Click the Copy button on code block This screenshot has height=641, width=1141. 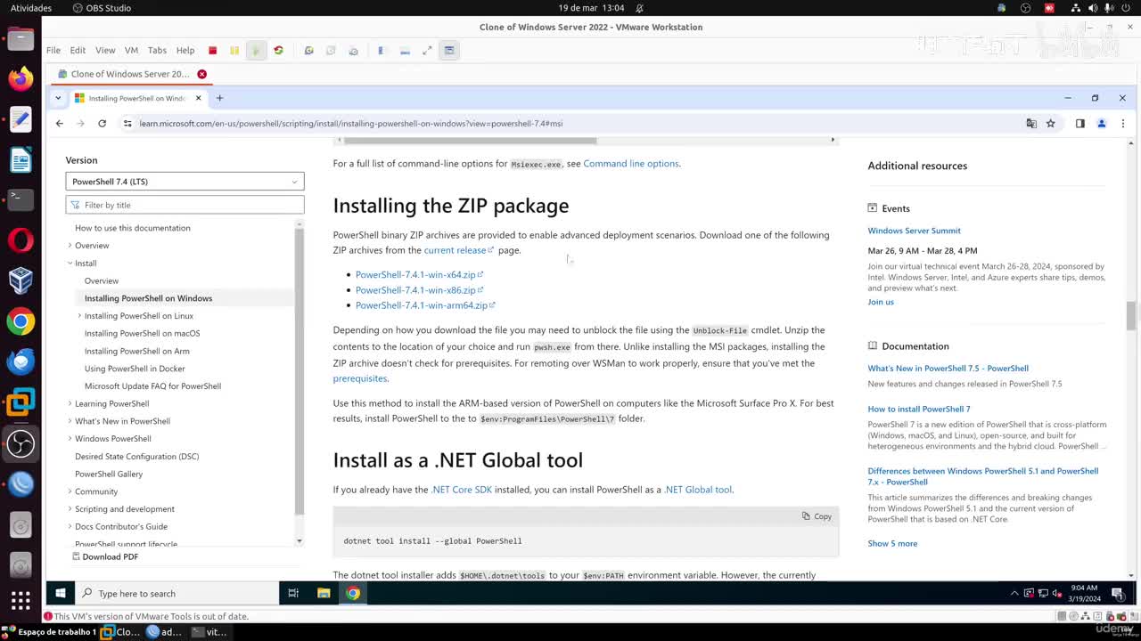tap(817, 516)
